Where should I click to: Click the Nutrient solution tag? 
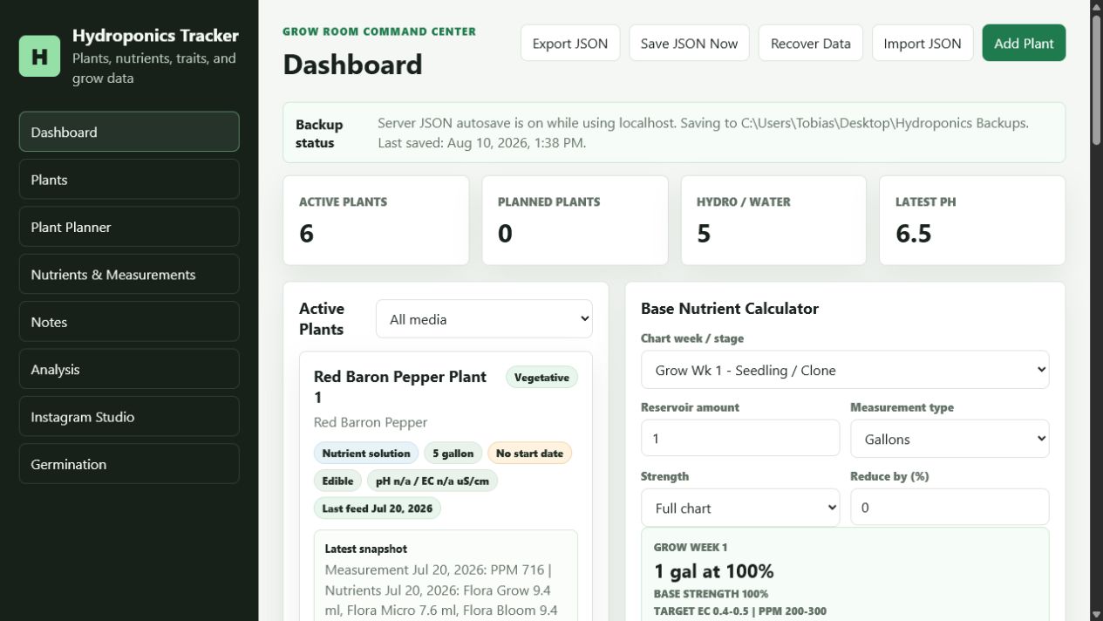tap(366, 454)
